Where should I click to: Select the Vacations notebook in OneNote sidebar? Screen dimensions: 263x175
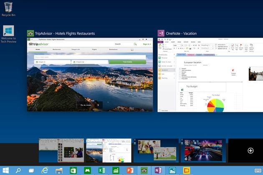(x=167, y=70)
